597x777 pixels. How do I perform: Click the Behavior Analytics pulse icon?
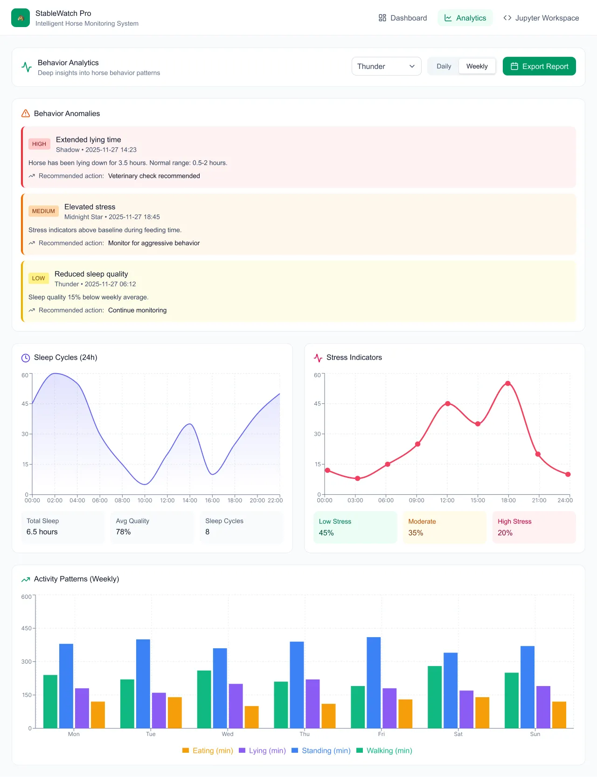pyautogui.click(x=27, y=67)
